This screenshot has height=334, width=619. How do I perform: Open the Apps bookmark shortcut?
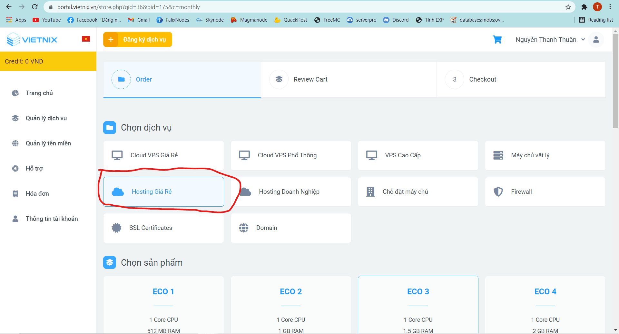click(x=16, y=20)
